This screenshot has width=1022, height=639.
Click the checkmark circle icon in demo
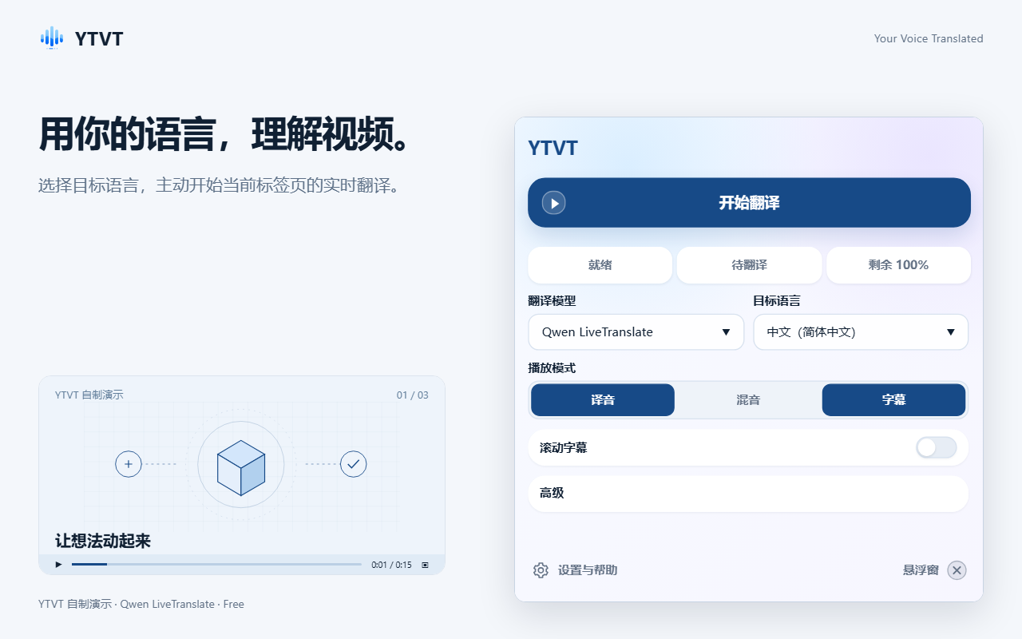(x=353, y=464)
